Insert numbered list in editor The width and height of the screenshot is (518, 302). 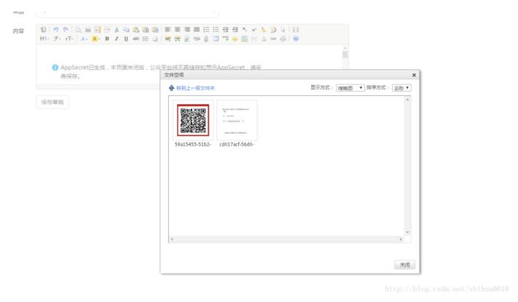tap(206, 30)
